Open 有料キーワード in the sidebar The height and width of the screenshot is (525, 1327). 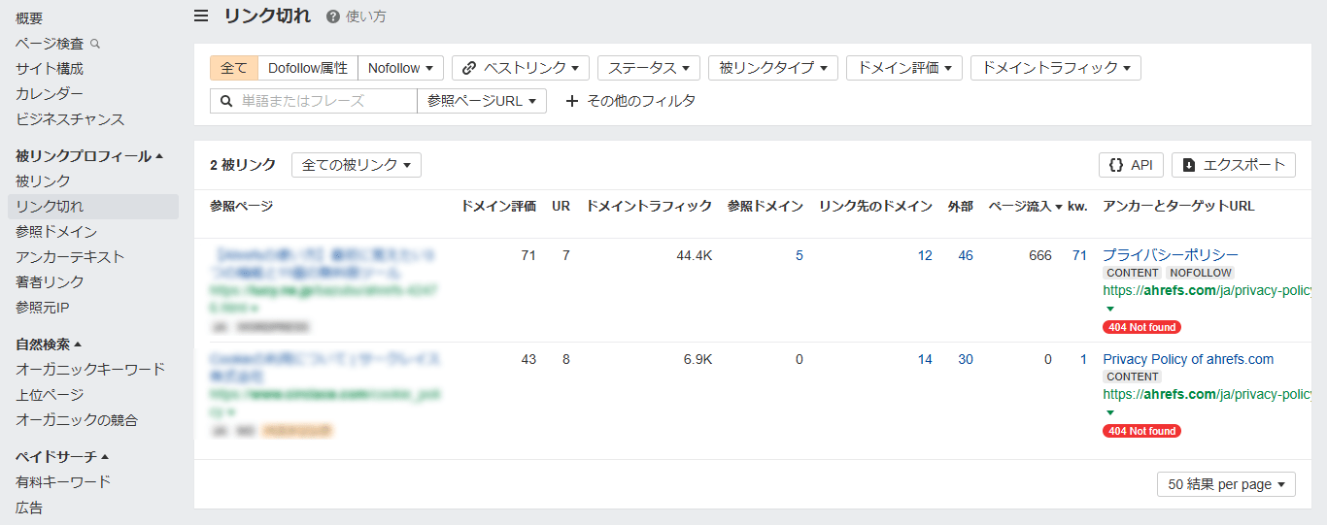(63, 482)
